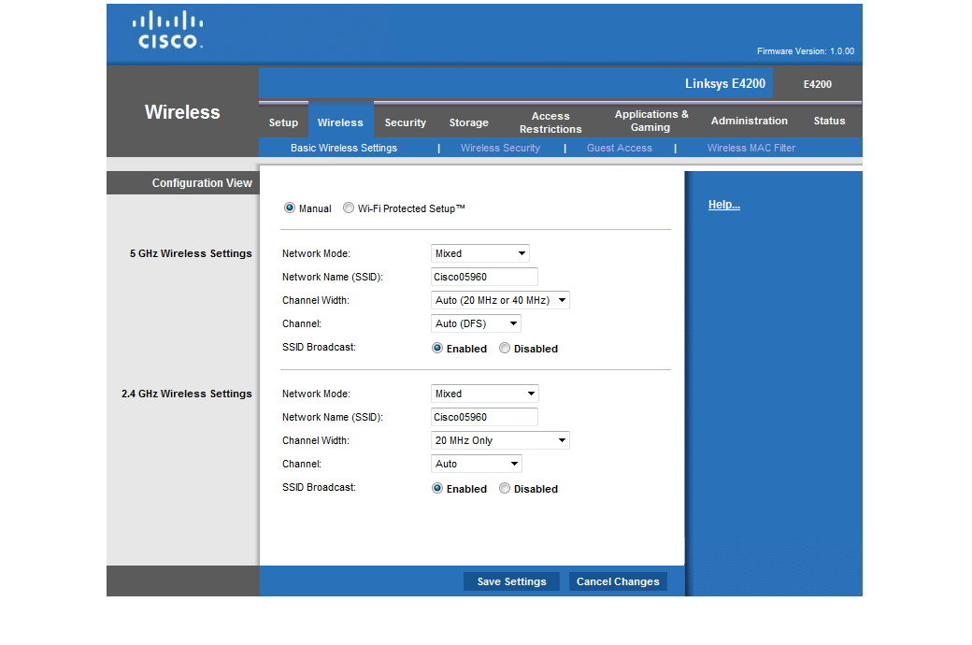Open the 2.4 GHz Channel dropdown

coord(476,464)
